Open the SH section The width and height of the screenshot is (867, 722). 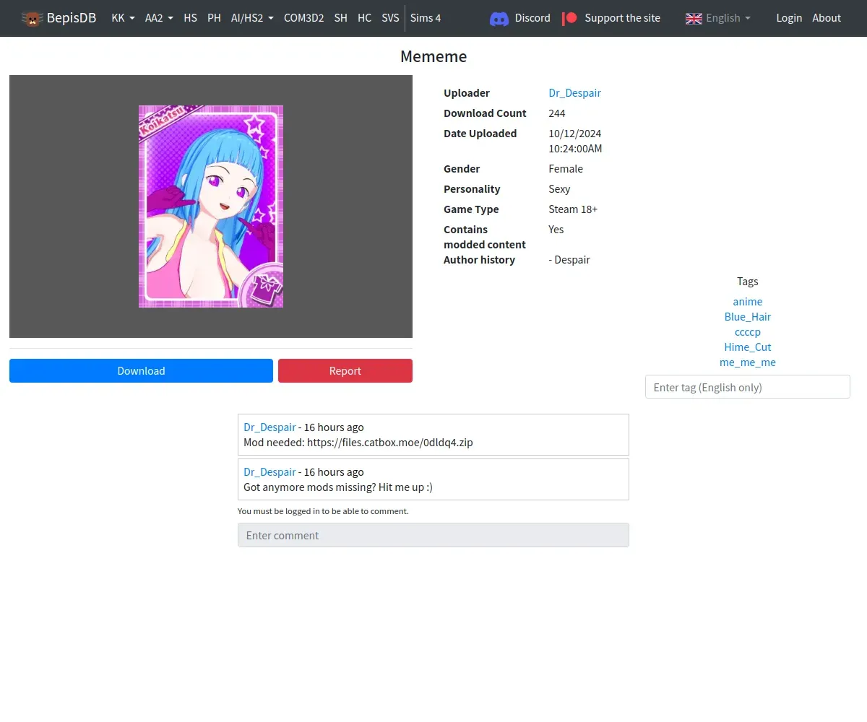coord(341,18)
